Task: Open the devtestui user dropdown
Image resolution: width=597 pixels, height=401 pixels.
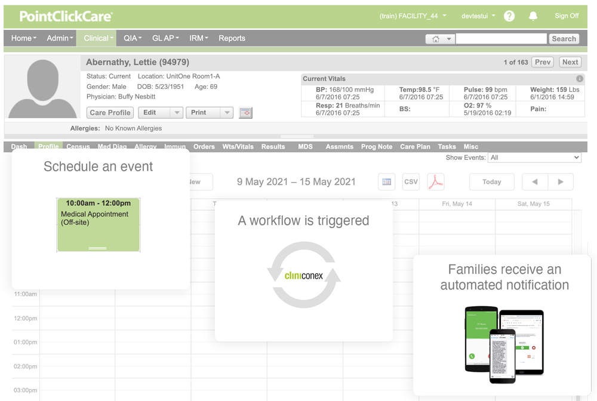Action: 478,16
